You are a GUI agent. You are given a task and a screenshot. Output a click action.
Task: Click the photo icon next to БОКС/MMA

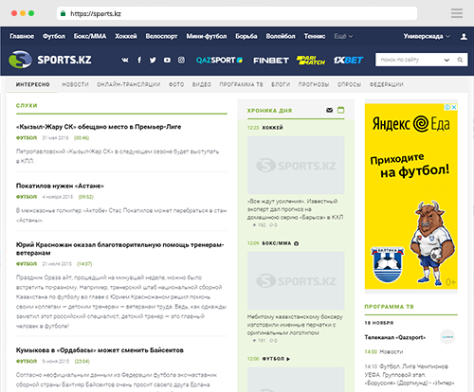296,243
